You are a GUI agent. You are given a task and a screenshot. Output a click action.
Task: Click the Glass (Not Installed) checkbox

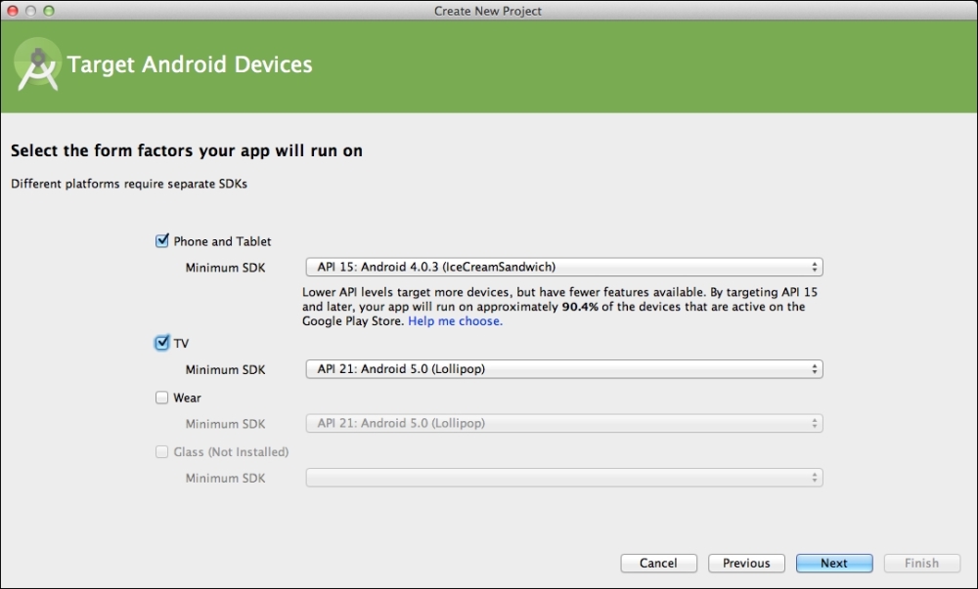(162, 452)
